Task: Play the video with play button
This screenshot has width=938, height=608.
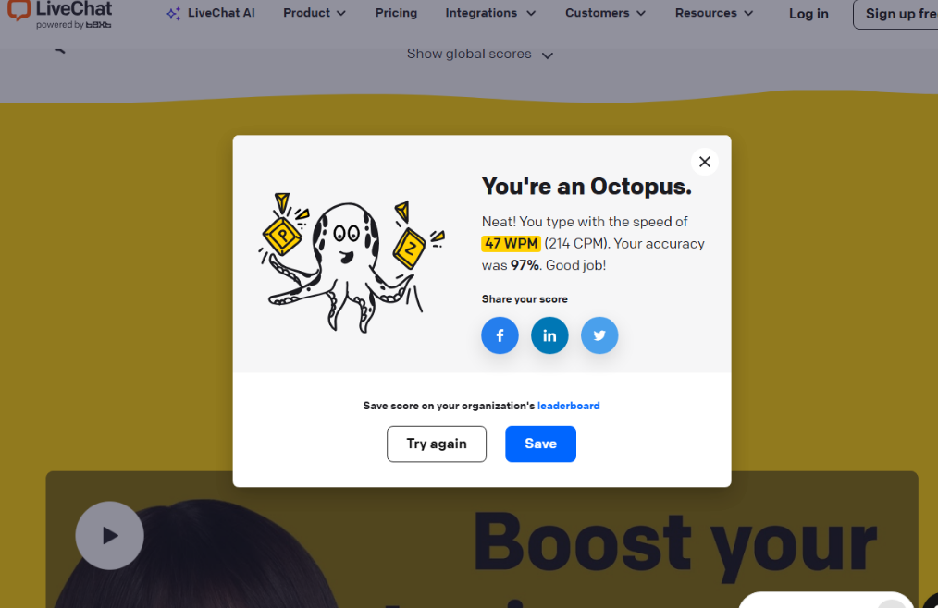Action: pos(109,536)
